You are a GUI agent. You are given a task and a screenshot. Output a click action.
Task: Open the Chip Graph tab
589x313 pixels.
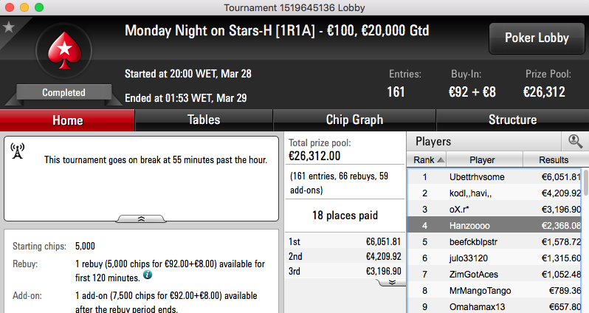point(354,120)
